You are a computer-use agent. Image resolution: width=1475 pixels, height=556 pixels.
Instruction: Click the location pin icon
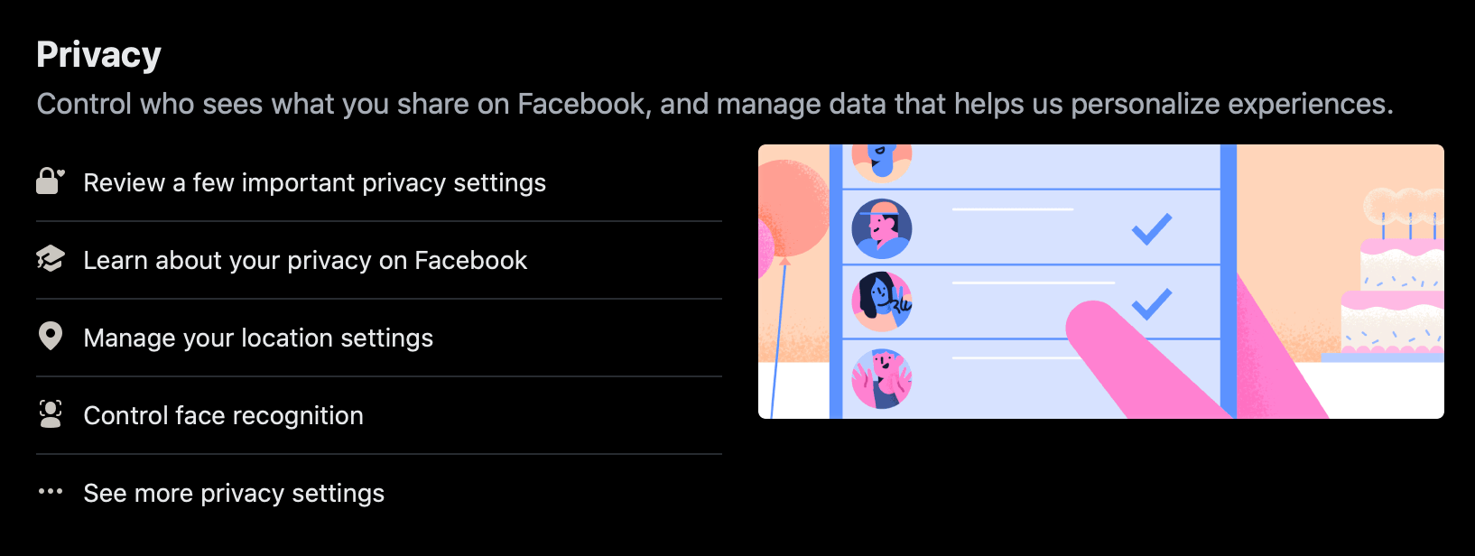(51, 337)
